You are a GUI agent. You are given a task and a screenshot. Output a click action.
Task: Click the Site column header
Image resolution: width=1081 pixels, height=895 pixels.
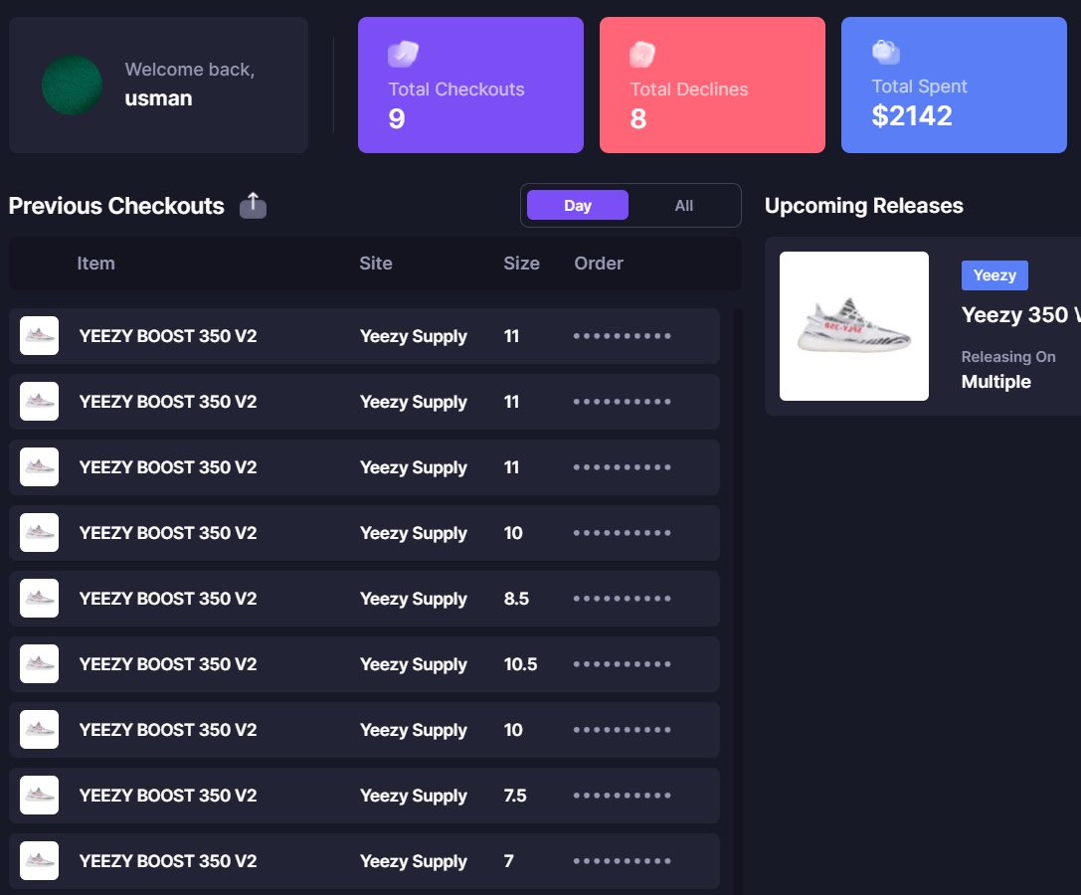(x=376, y=264)
